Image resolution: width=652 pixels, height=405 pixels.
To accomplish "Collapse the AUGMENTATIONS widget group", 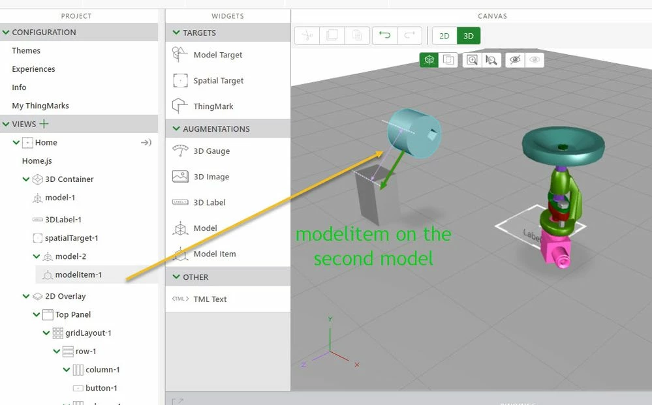I will (x=176, y=128).
